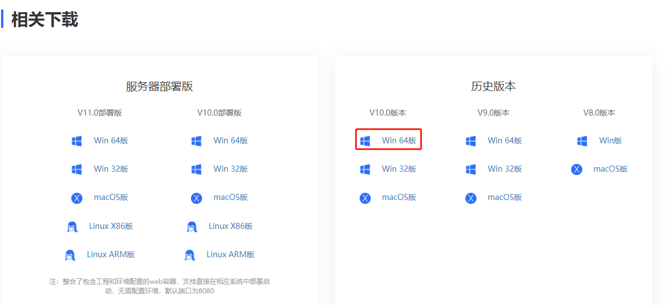This screenshot has width=668, height=305.
Task: Click macOS icon under V9.0版本
Action: [471, 198]
